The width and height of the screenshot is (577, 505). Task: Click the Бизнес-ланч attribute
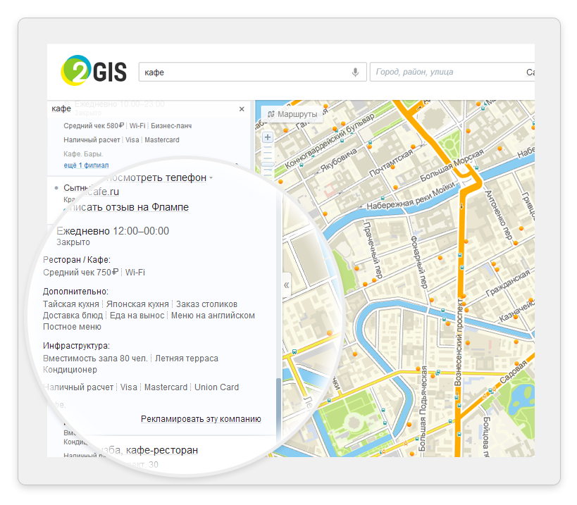click(x=171, y=126)
